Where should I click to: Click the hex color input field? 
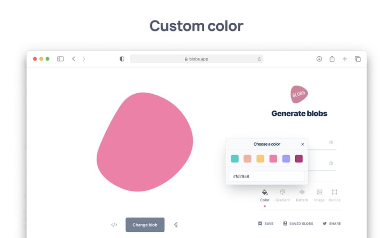pyautogui.click(x=267, y=176)
